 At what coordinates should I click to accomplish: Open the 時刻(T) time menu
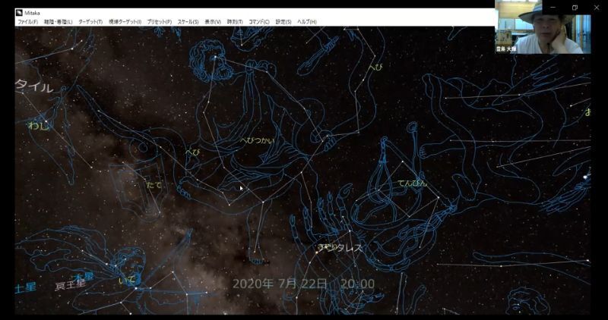tap(235, 22)
